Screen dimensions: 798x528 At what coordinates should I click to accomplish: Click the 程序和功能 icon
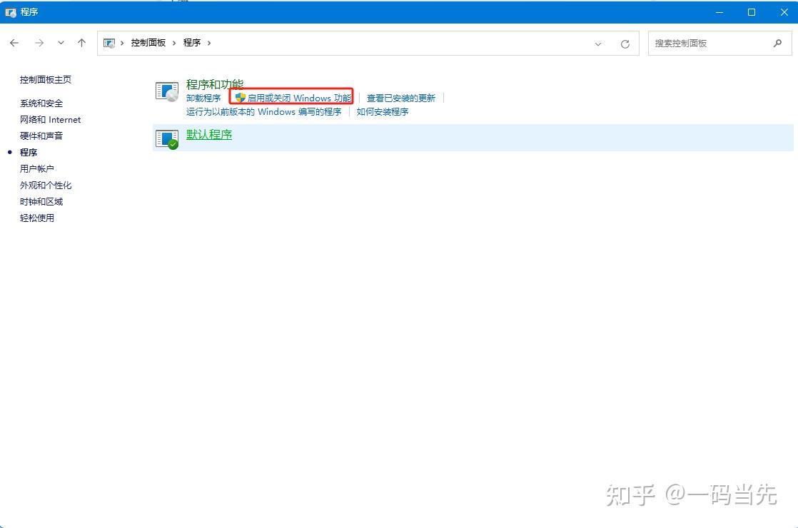[x=167, y=91]
